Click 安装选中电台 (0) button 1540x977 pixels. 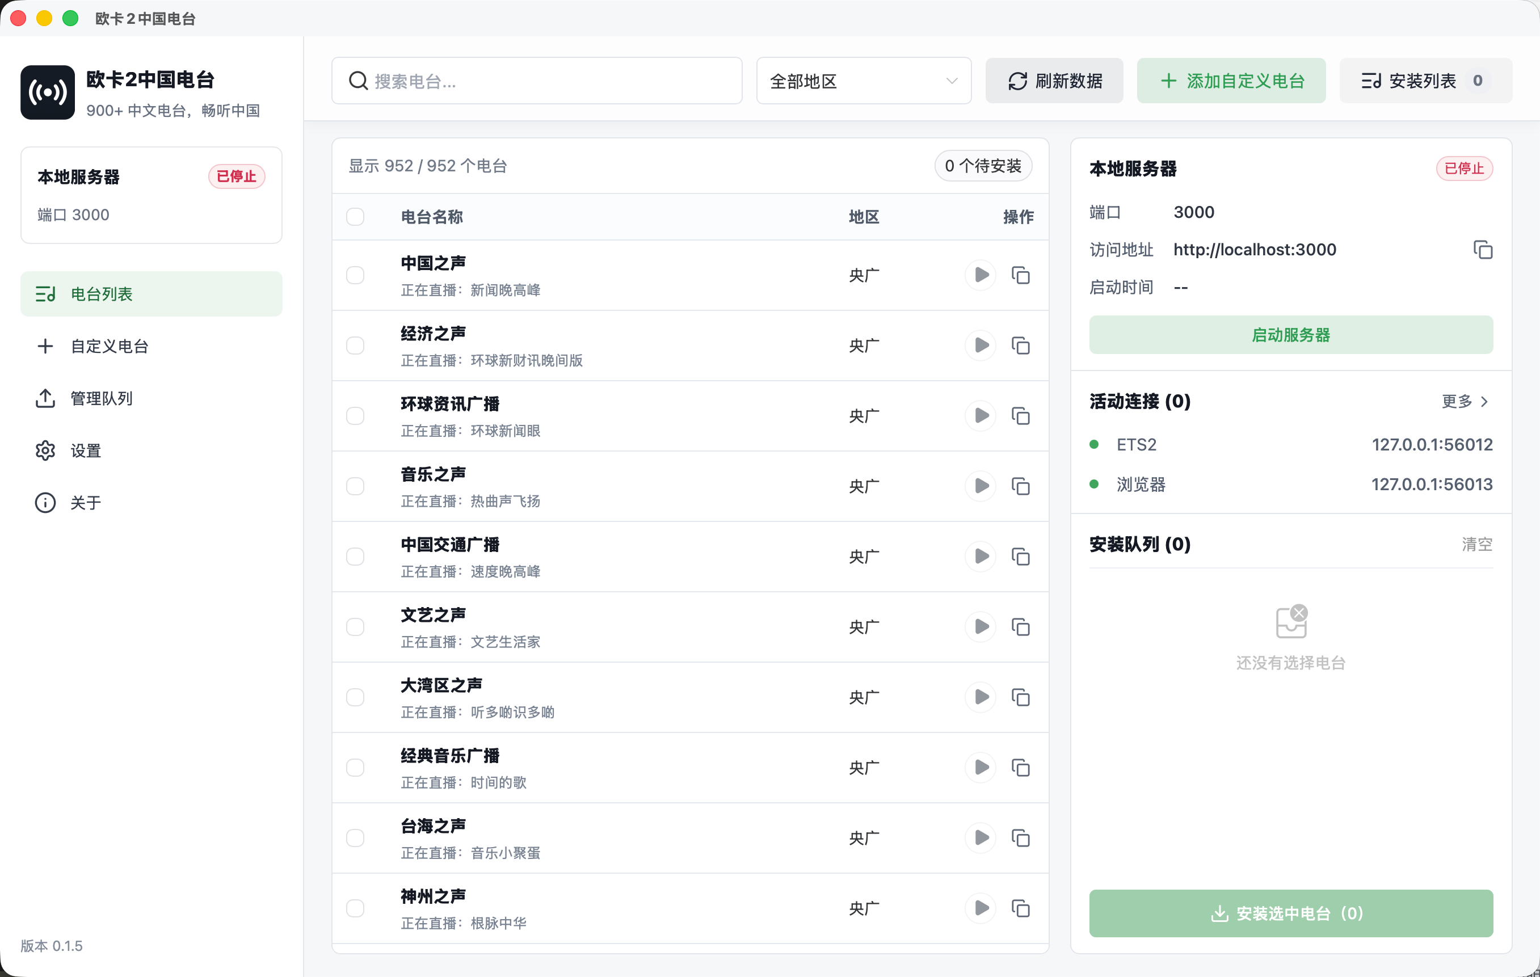point(1290,913)
